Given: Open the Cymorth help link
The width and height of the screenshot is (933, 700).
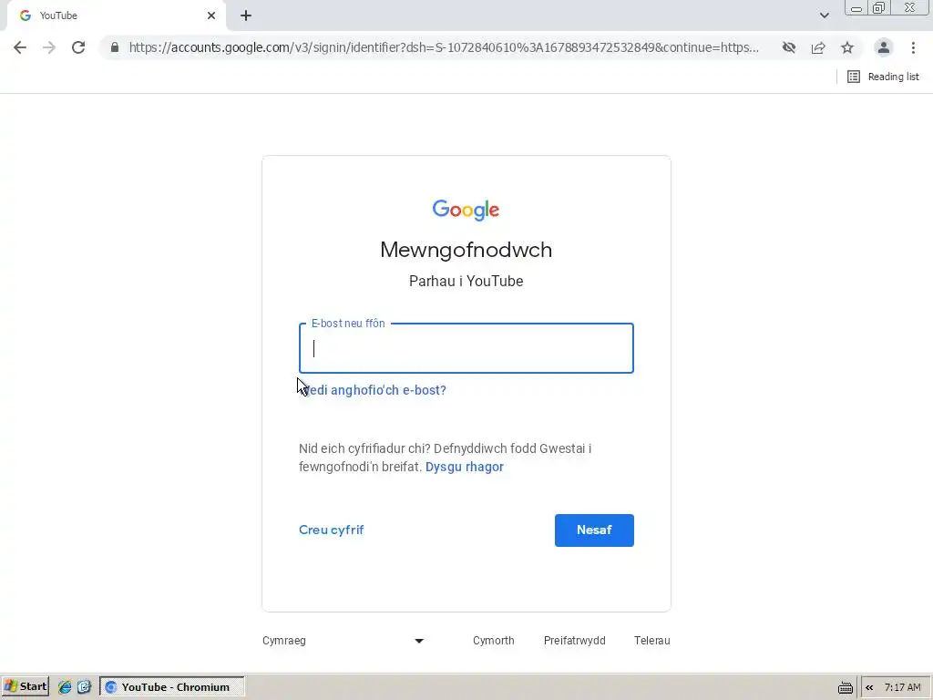Looking at the screenshot, I should coord(493,641).
